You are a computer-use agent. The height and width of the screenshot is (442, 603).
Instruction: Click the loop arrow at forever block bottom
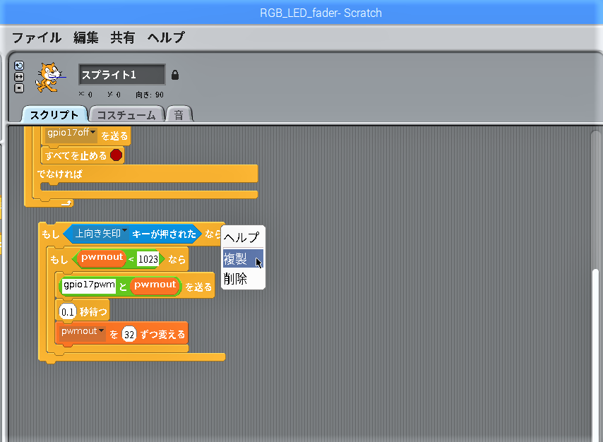[66, 203]
